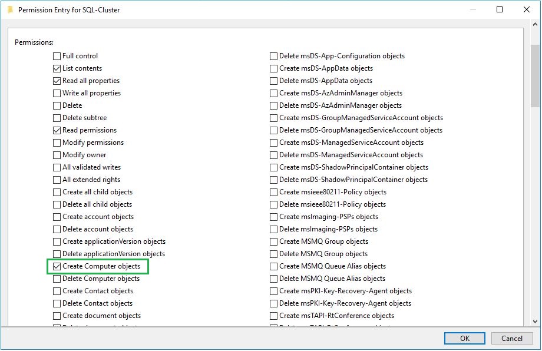Image resolution: width=542 pixels, height=351 pixels.
Task: Check Delete Computer objects permission
Action: point(57,279)
